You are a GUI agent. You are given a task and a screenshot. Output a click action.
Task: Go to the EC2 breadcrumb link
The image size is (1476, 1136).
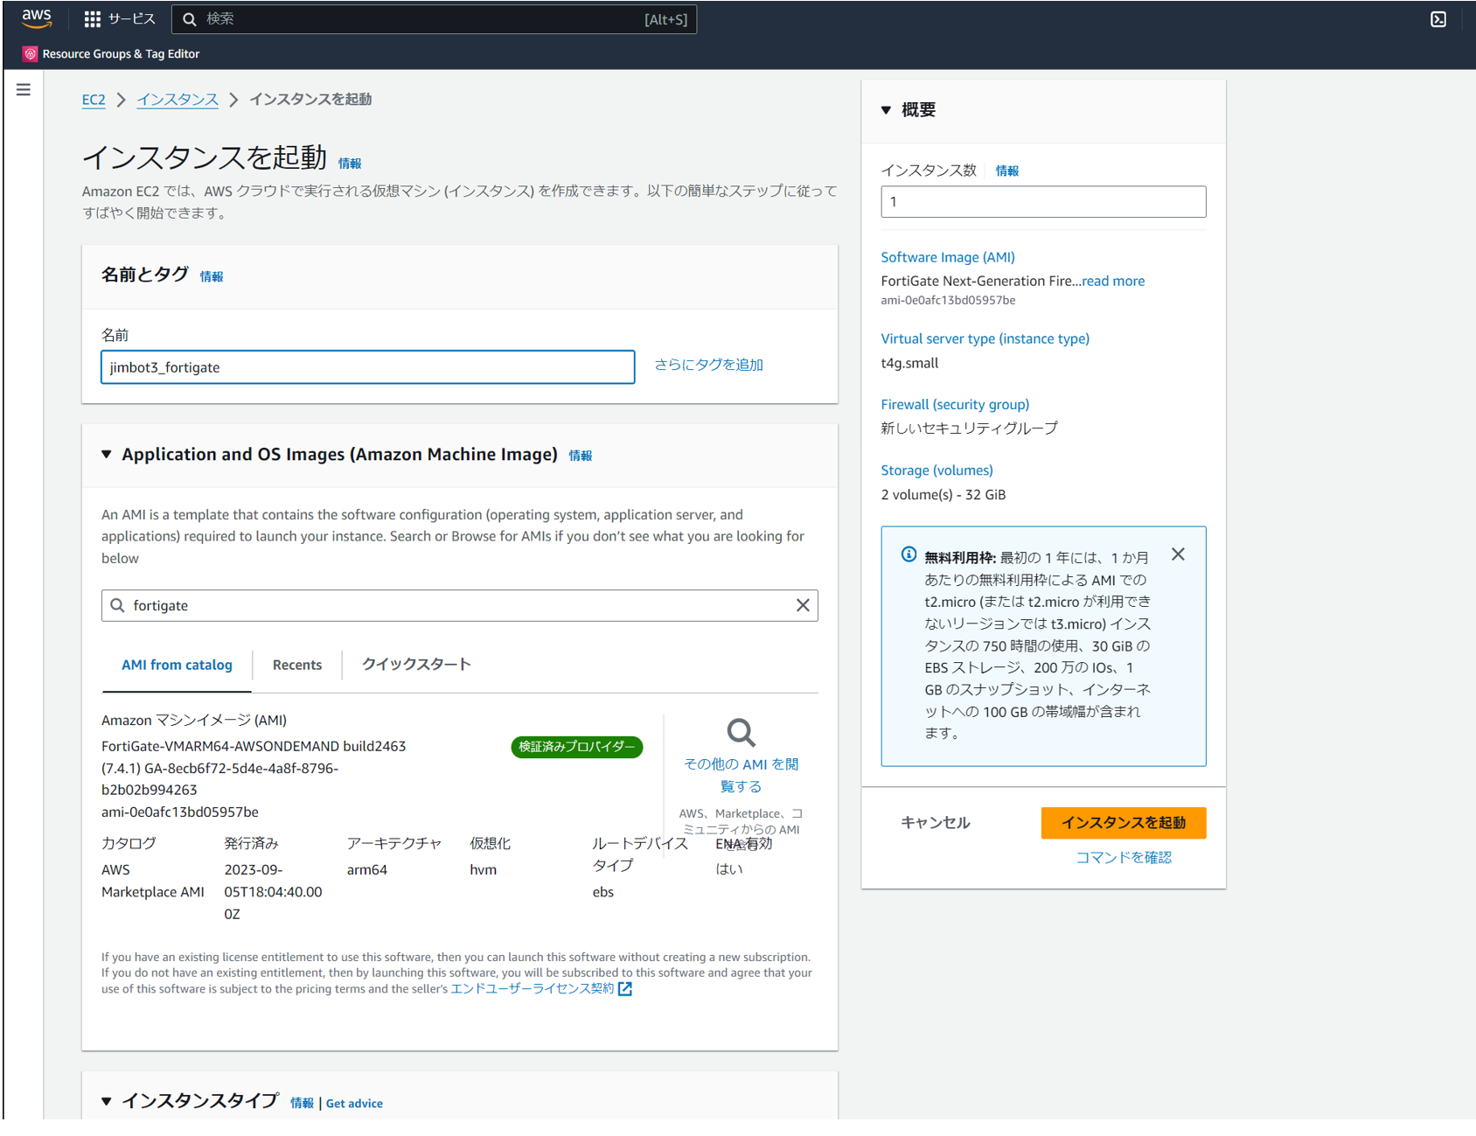pos(94,100)
